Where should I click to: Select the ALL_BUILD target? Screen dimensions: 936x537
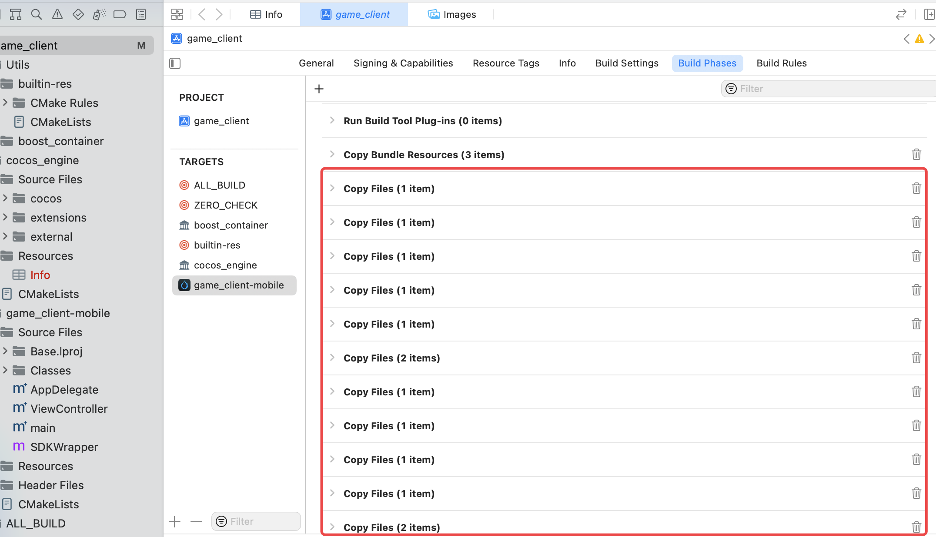(x=219, y=185)
